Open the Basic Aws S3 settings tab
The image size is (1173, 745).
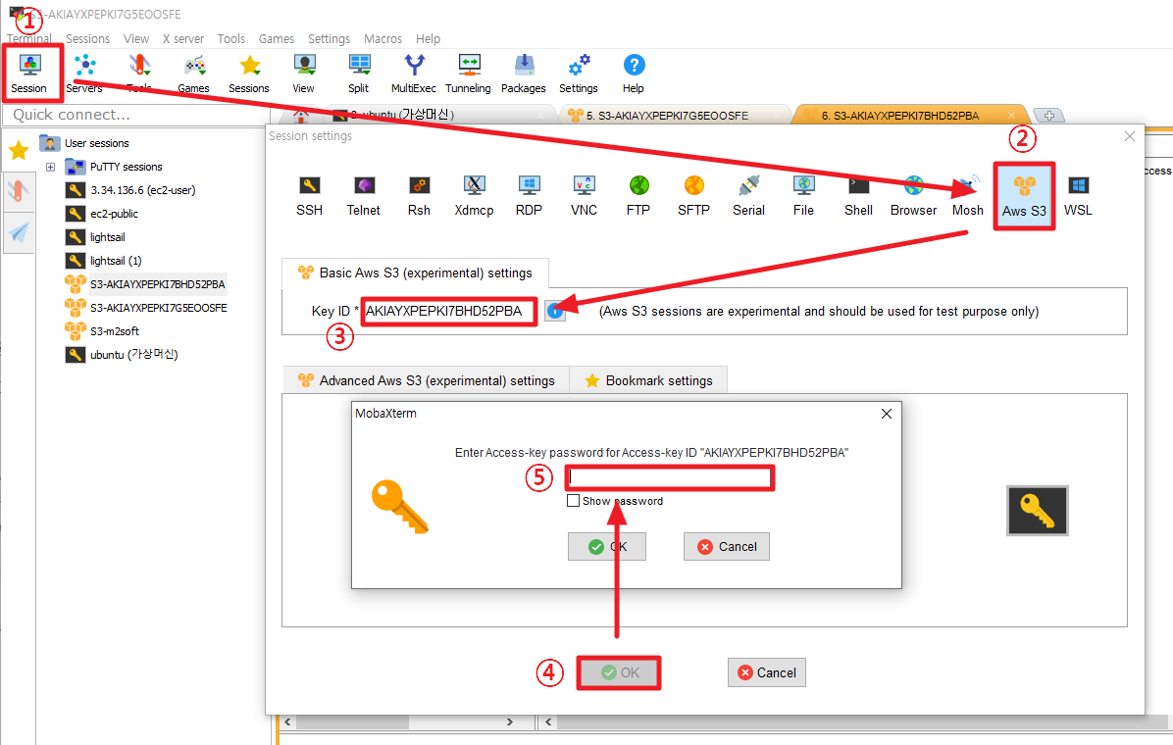pyautogui.click(x=415, y=273)
